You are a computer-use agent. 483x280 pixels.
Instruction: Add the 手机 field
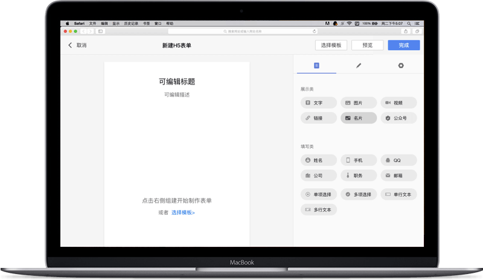pos(359,160)
